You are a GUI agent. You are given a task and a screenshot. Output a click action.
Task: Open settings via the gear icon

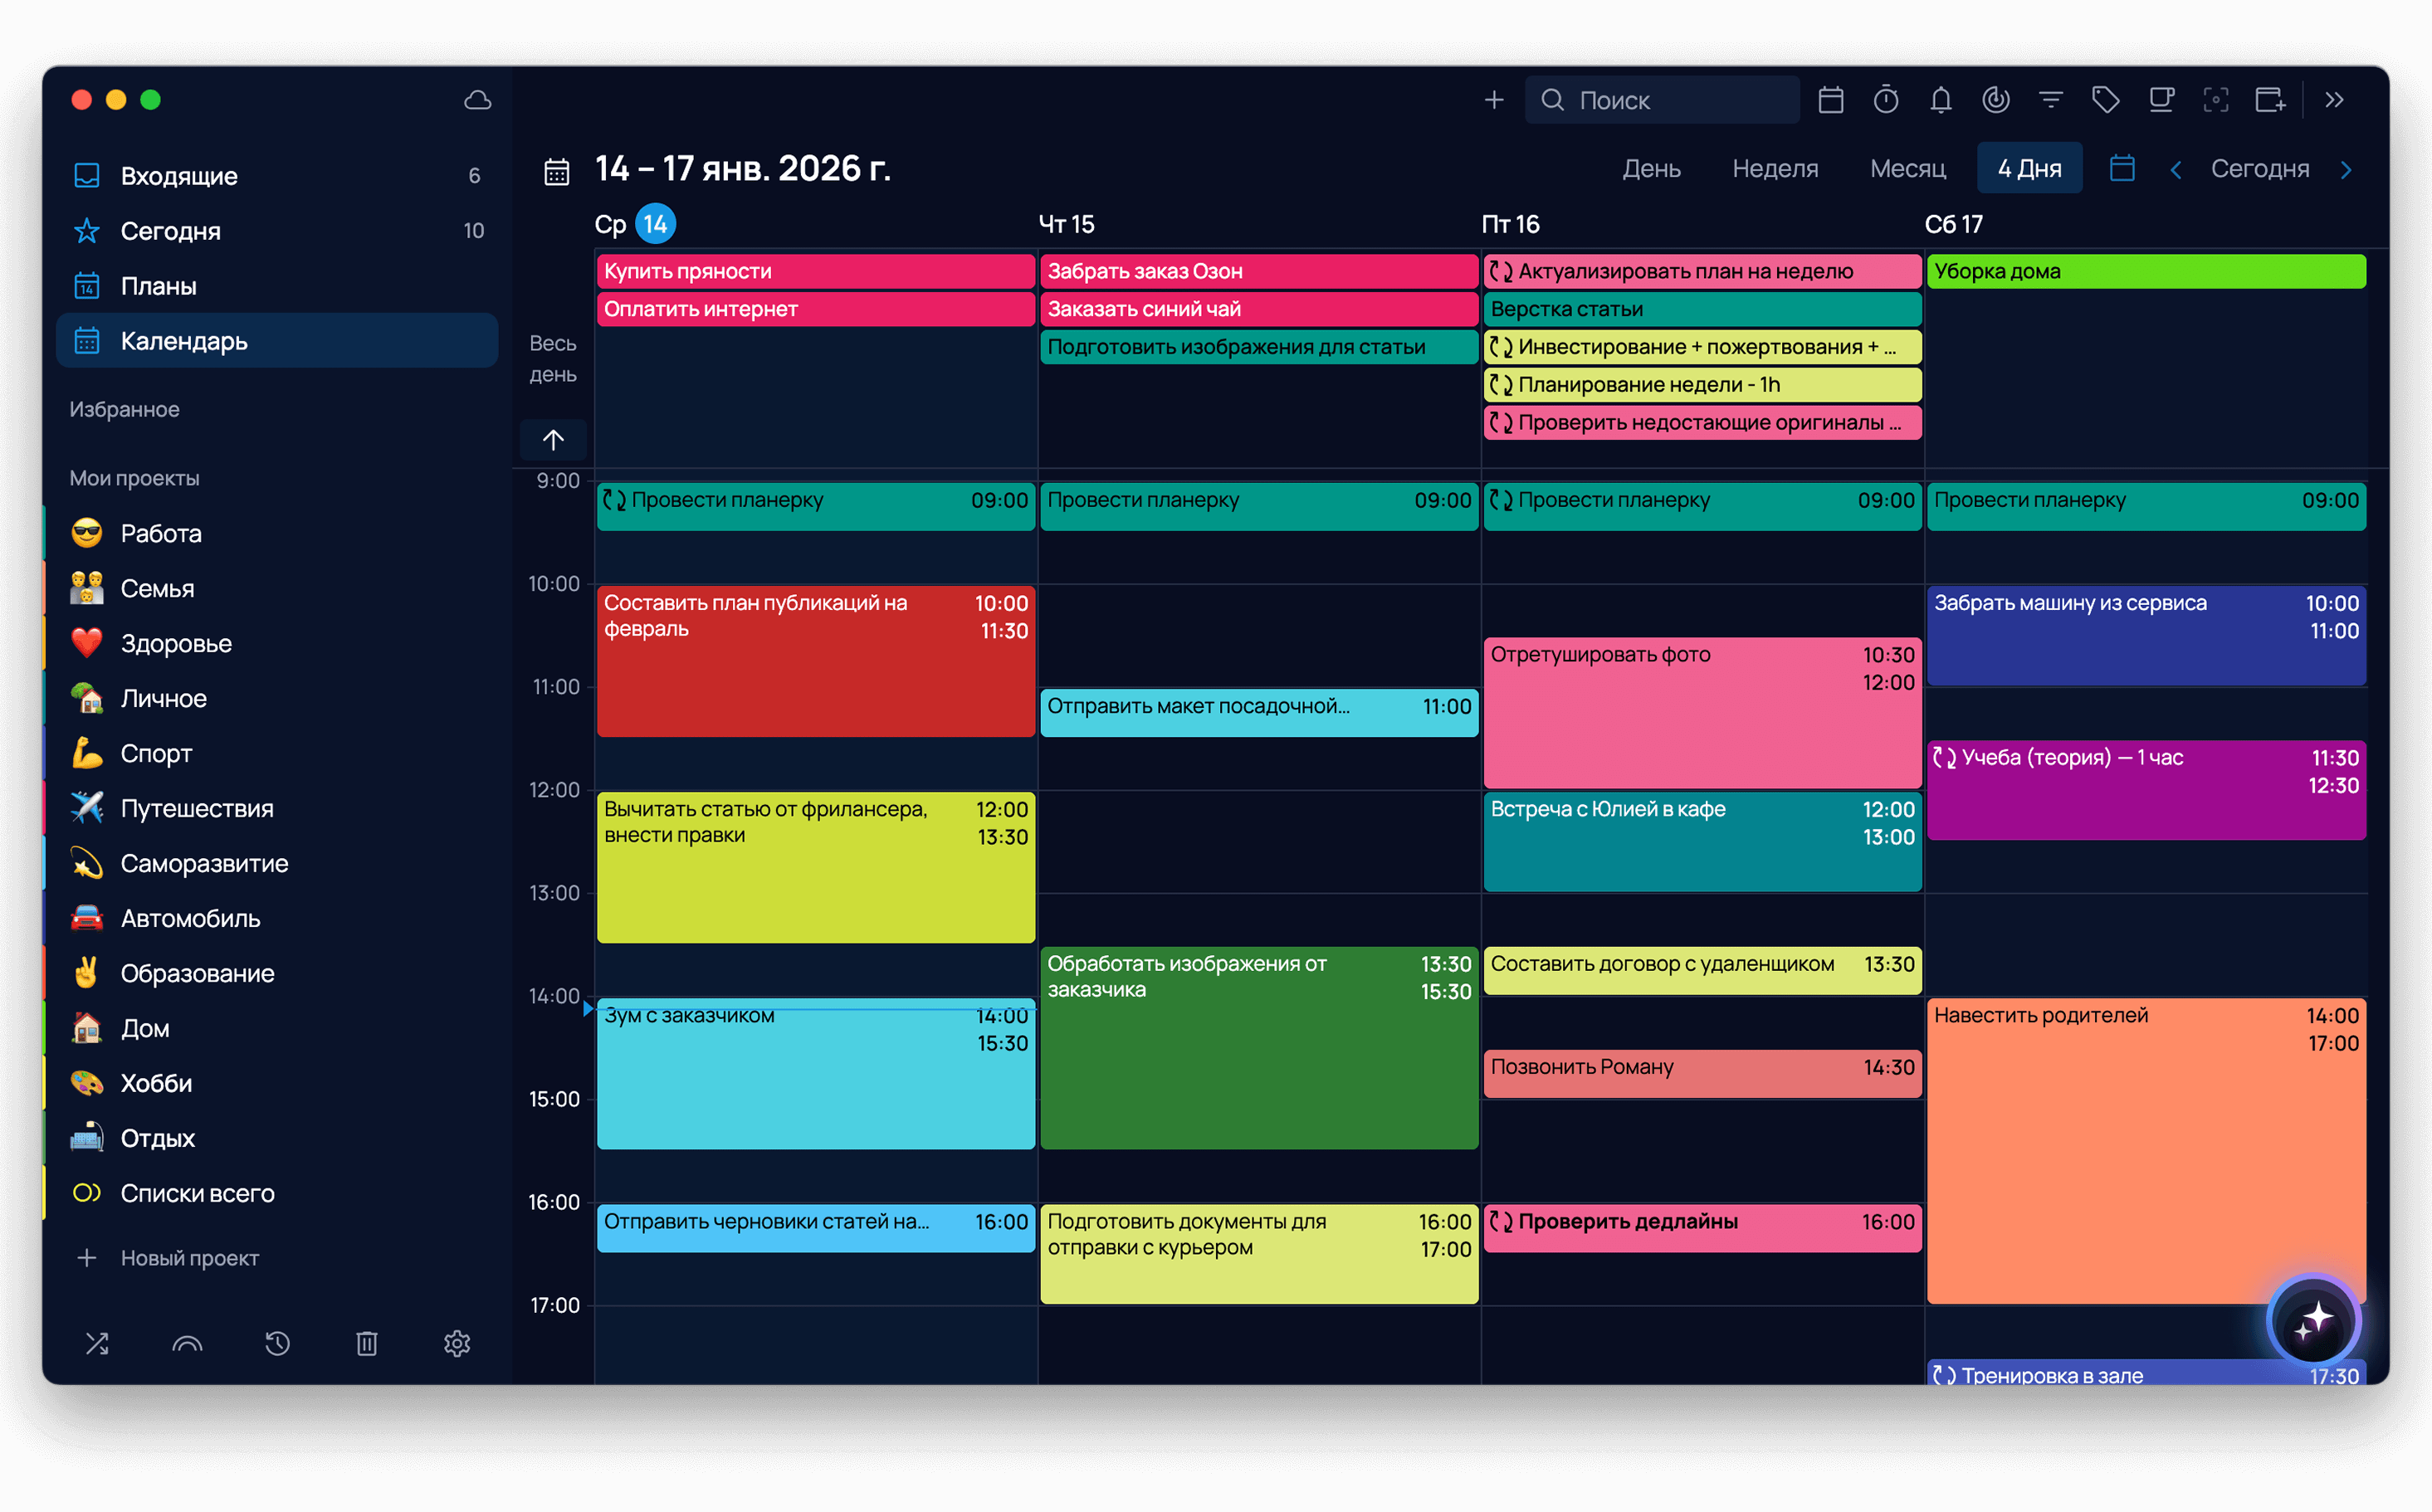(457, 1344)
